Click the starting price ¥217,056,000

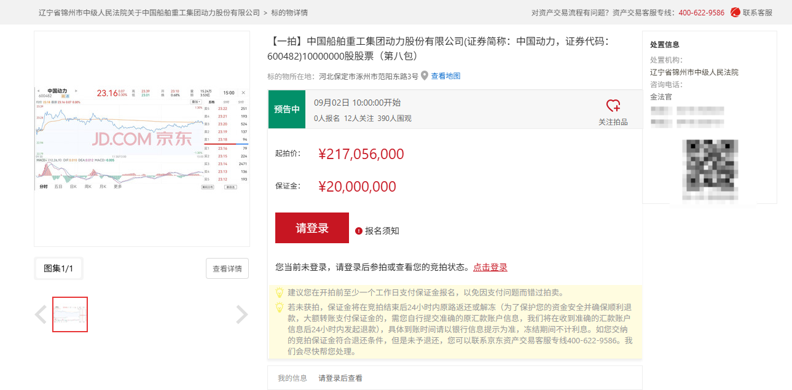click(x=361, y=154)
